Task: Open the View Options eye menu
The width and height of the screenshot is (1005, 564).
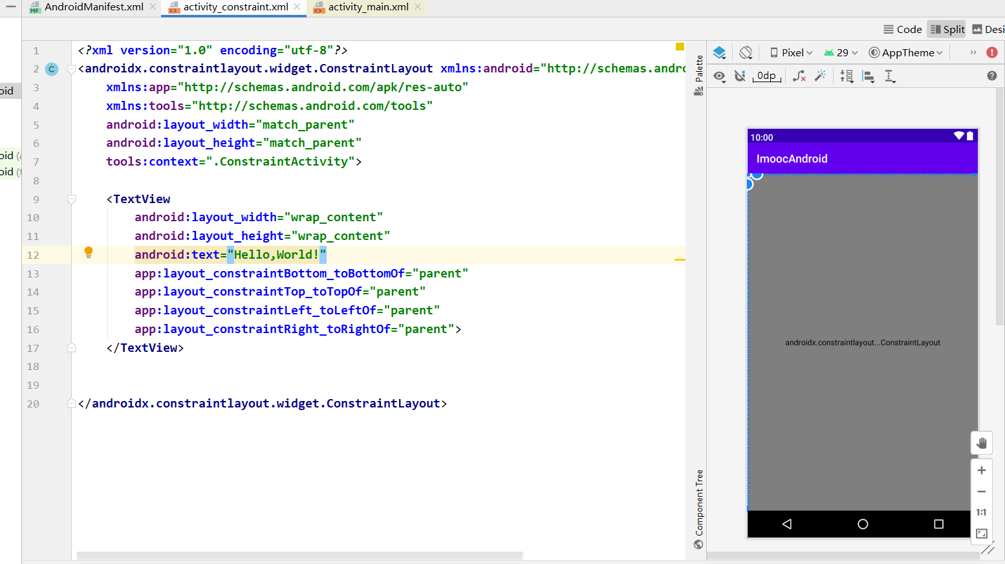Action: (x=720, y=76)
